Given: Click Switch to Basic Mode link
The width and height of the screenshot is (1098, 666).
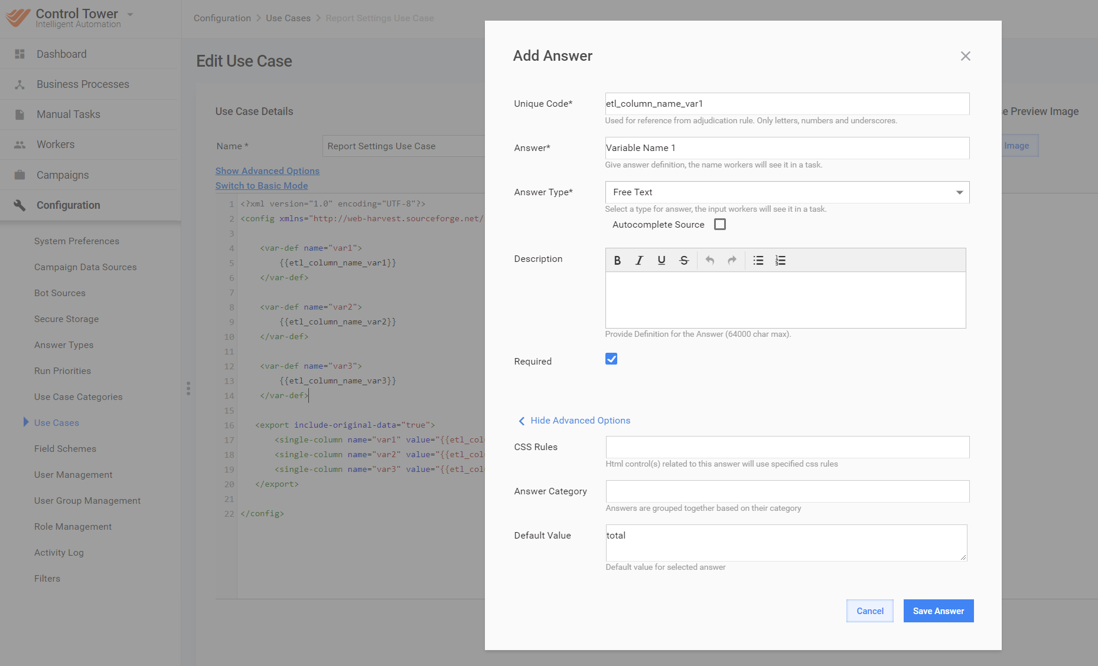Looking at the screenshot, I should (x=262, y=185).
